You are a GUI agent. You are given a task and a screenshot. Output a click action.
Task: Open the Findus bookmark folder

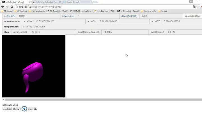click(162, 11)
